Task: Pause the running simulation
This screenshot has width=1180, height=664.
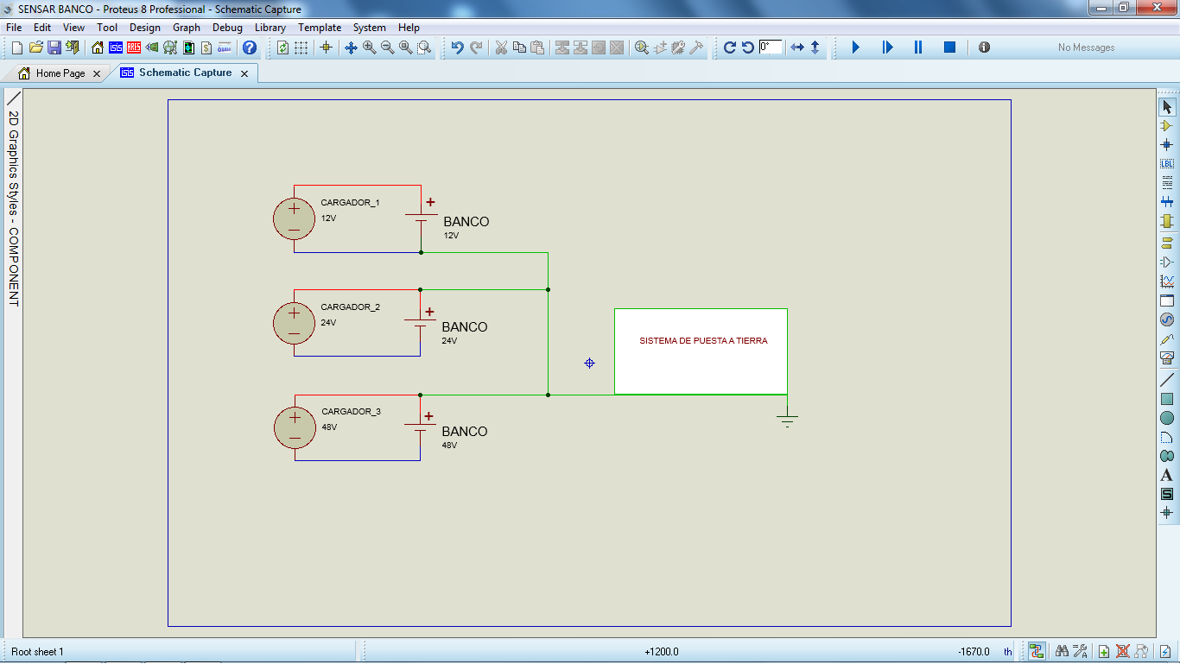Action: pyautogui.click(x=918, y=47)
